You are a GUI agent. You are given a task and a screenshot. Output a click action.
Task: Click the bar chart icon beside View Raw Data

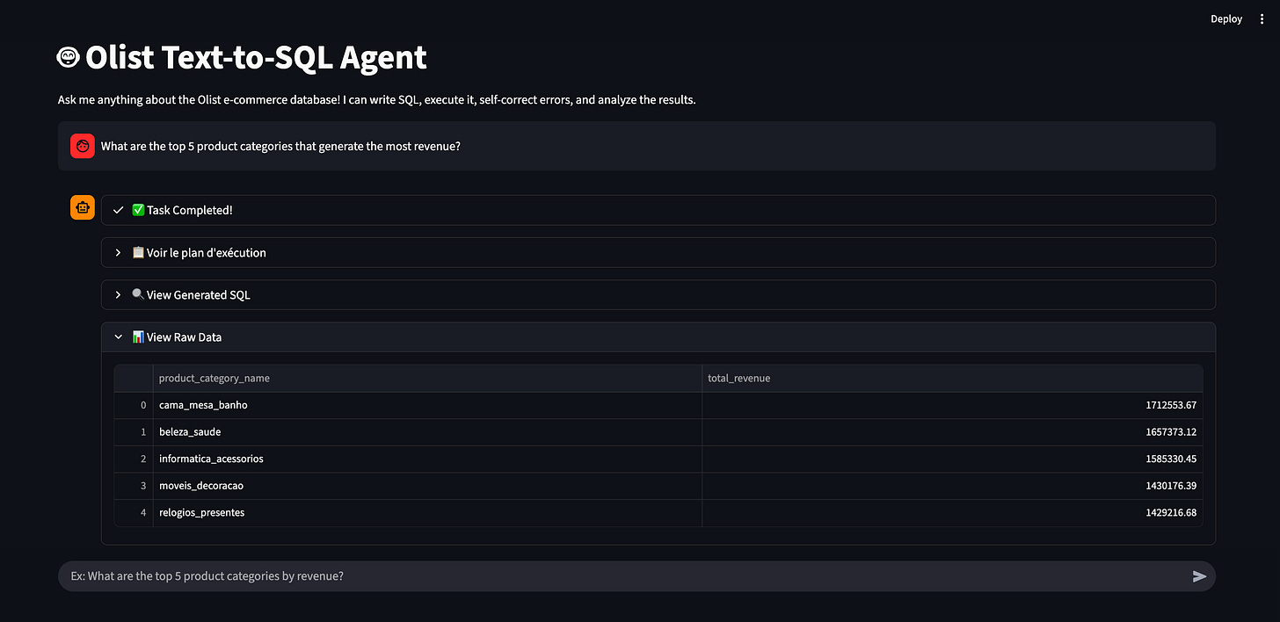tap(138, 336)
